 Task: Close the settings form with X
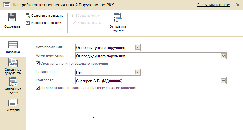click(x=238, y=5)
